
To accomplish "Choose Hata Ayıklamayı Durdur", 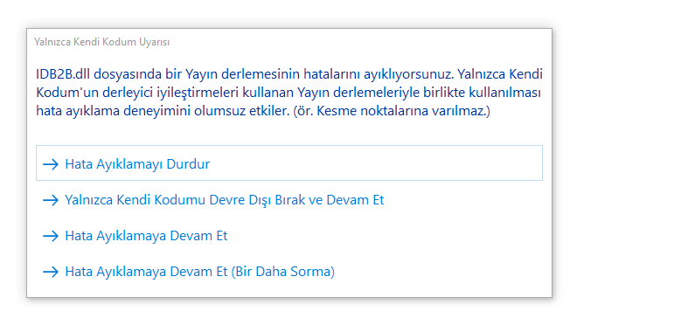I will (x=289, y=163).
